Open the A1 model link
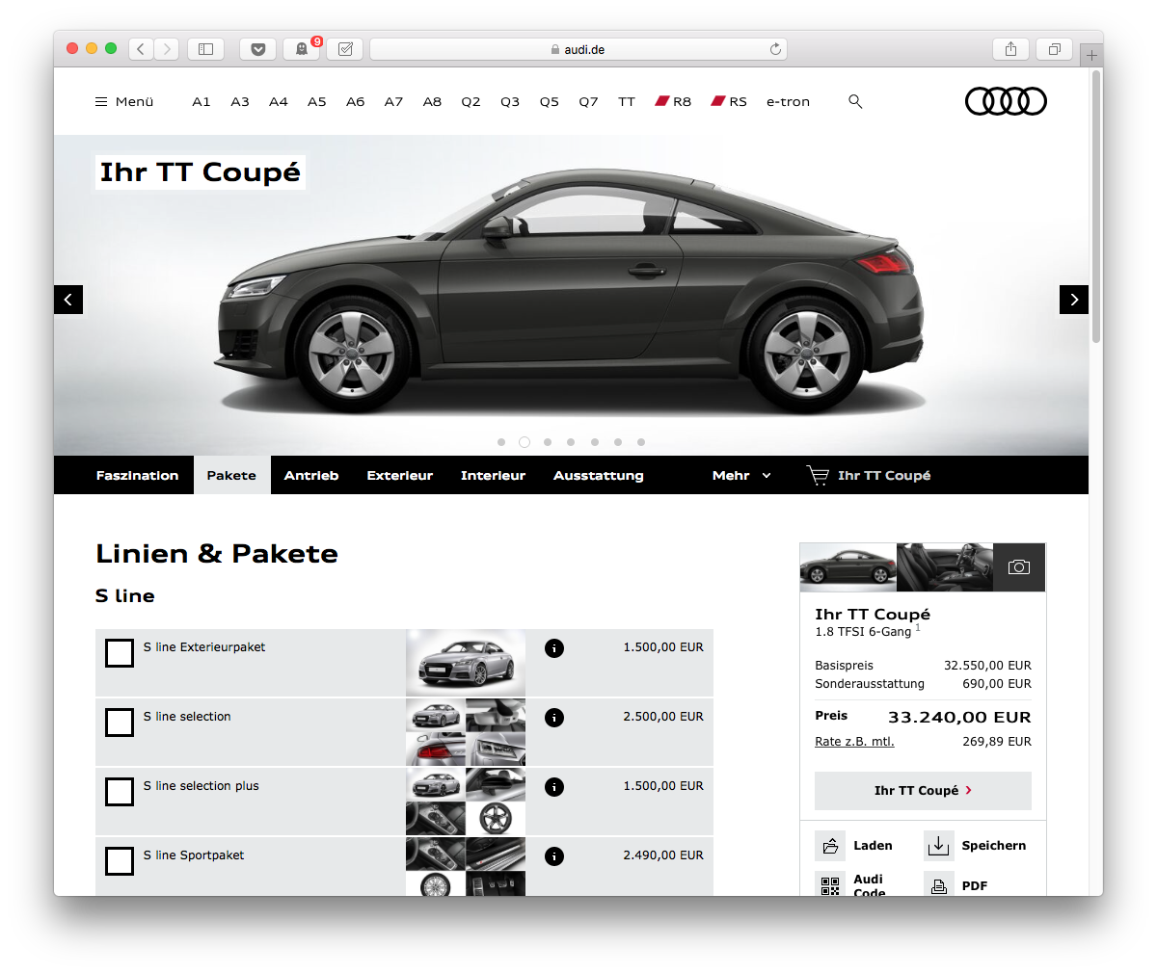 coord(201,101)
